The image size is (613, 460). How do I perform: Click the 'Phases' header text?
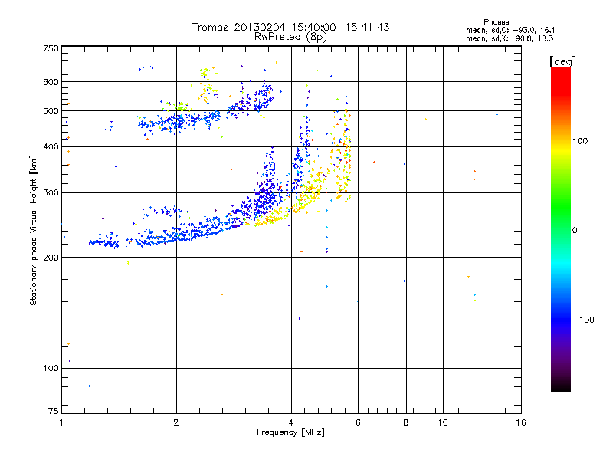496,22
